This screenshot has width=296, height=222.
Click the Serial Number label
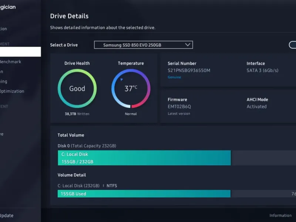click(182, 63)
